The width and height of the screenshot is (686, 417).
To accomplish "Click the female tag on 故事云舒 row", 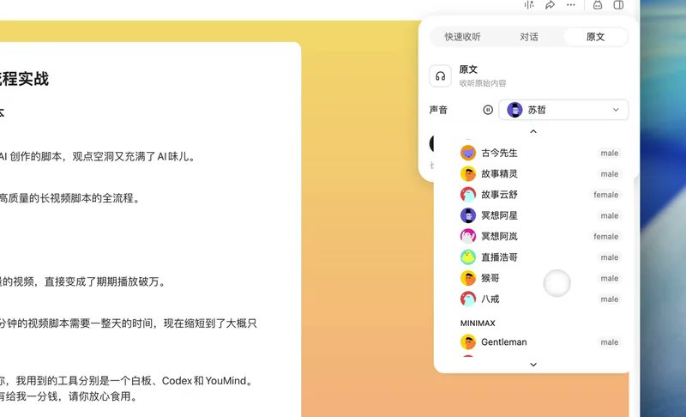I will pos(606,195).
